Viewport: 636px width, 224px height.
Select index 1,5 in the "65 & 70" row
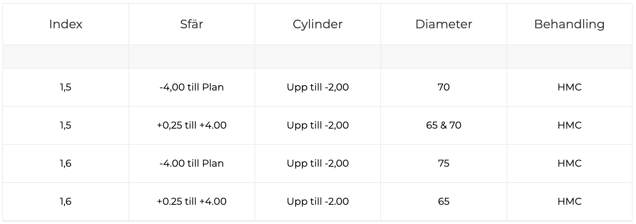[66, 125]
